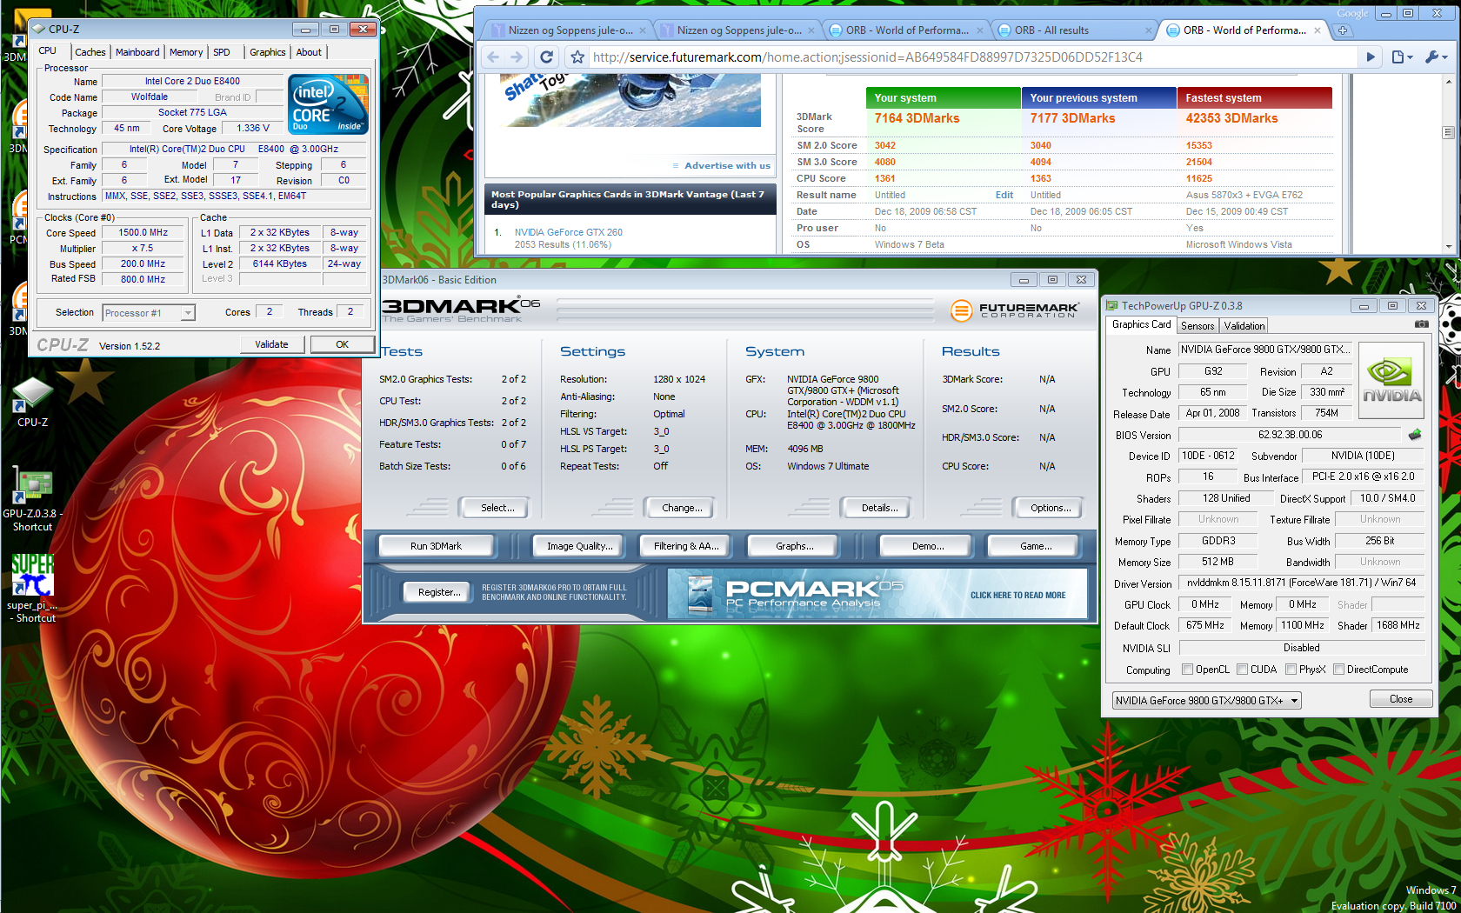The image size is (1461, 913).
Task: Launch the super_pi shortcut on desktop
Action: point(33,588)
